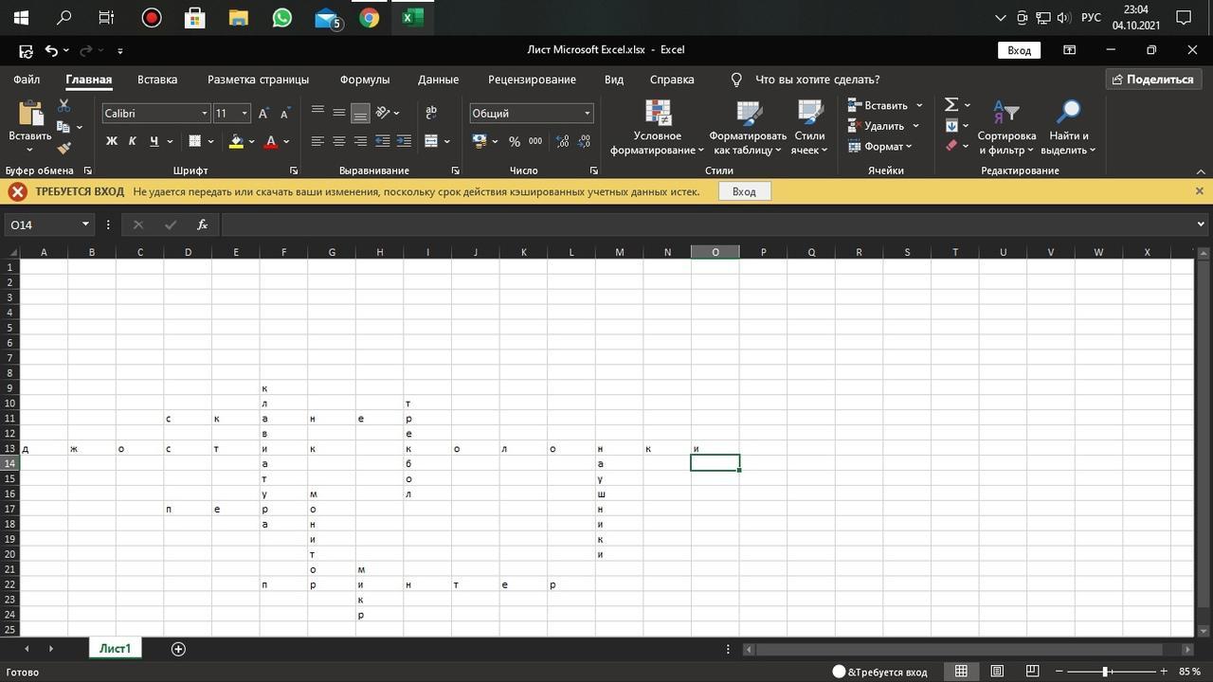Viewport: 1213px width, 682px height.
Task: Click the Wrap Text icon
Action: point(431,113)
